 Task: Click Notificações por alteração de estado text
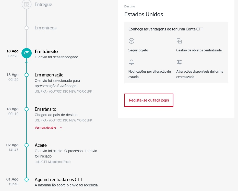(x=149, y=74)
